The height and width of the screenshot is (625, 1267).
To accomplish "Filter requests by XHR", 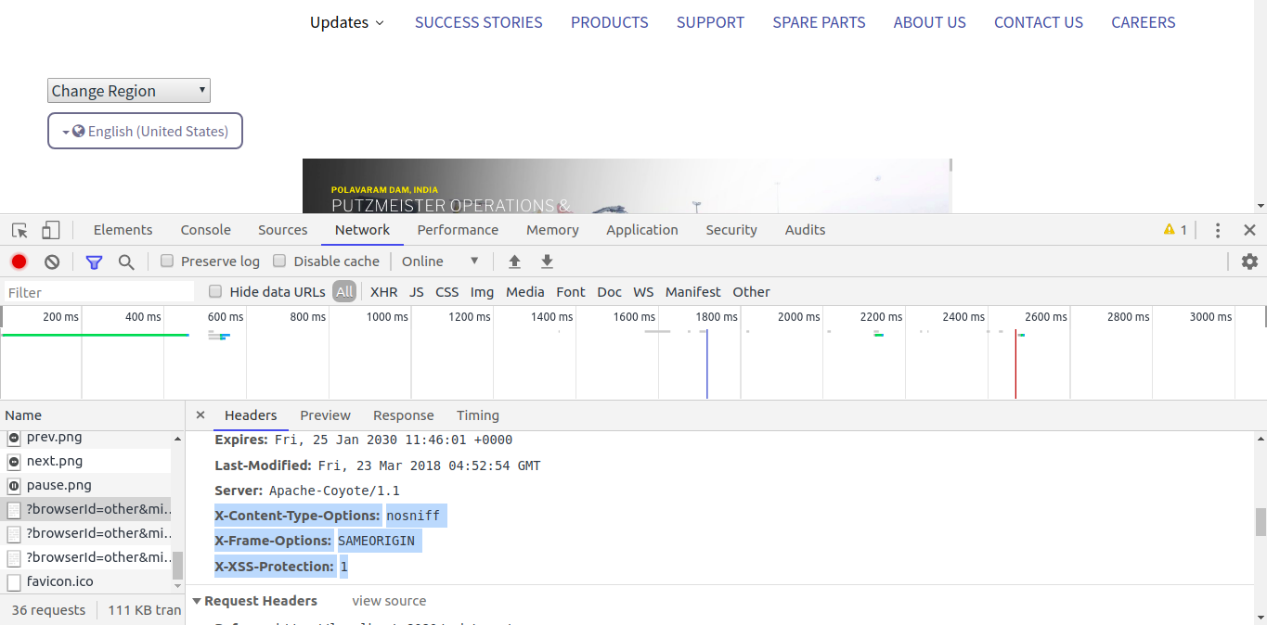I will tap(383, 291).
